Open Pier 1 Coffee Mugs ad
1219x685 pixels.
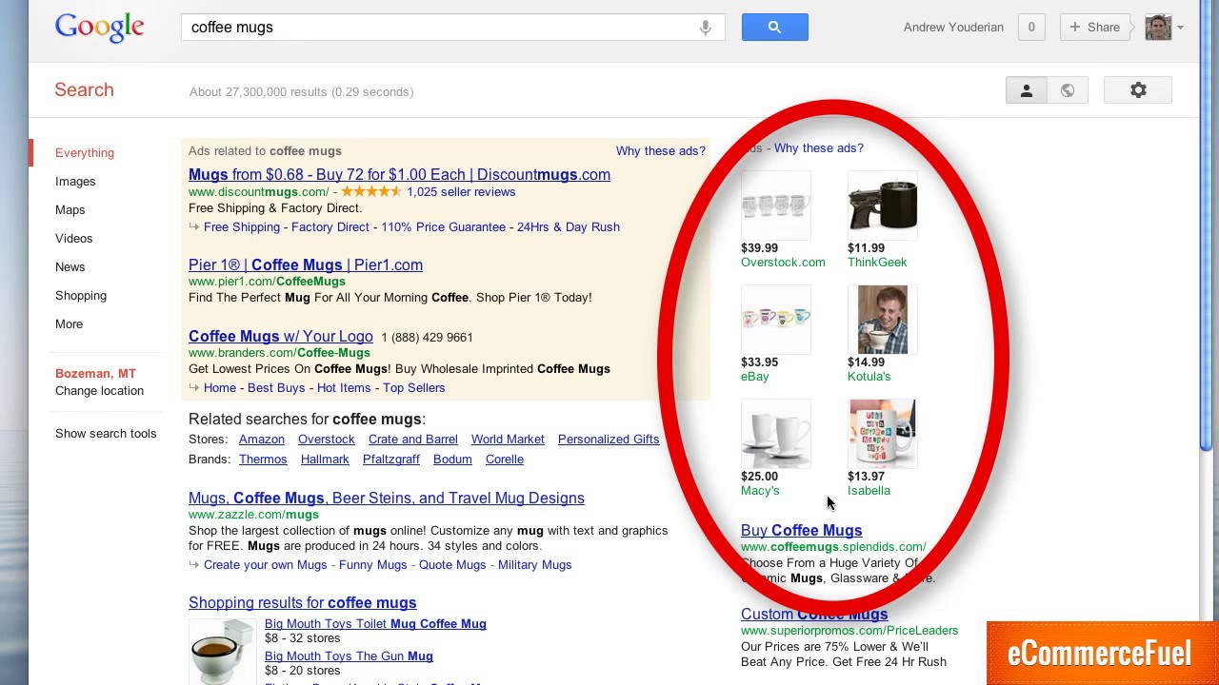[x=306, y=264]
